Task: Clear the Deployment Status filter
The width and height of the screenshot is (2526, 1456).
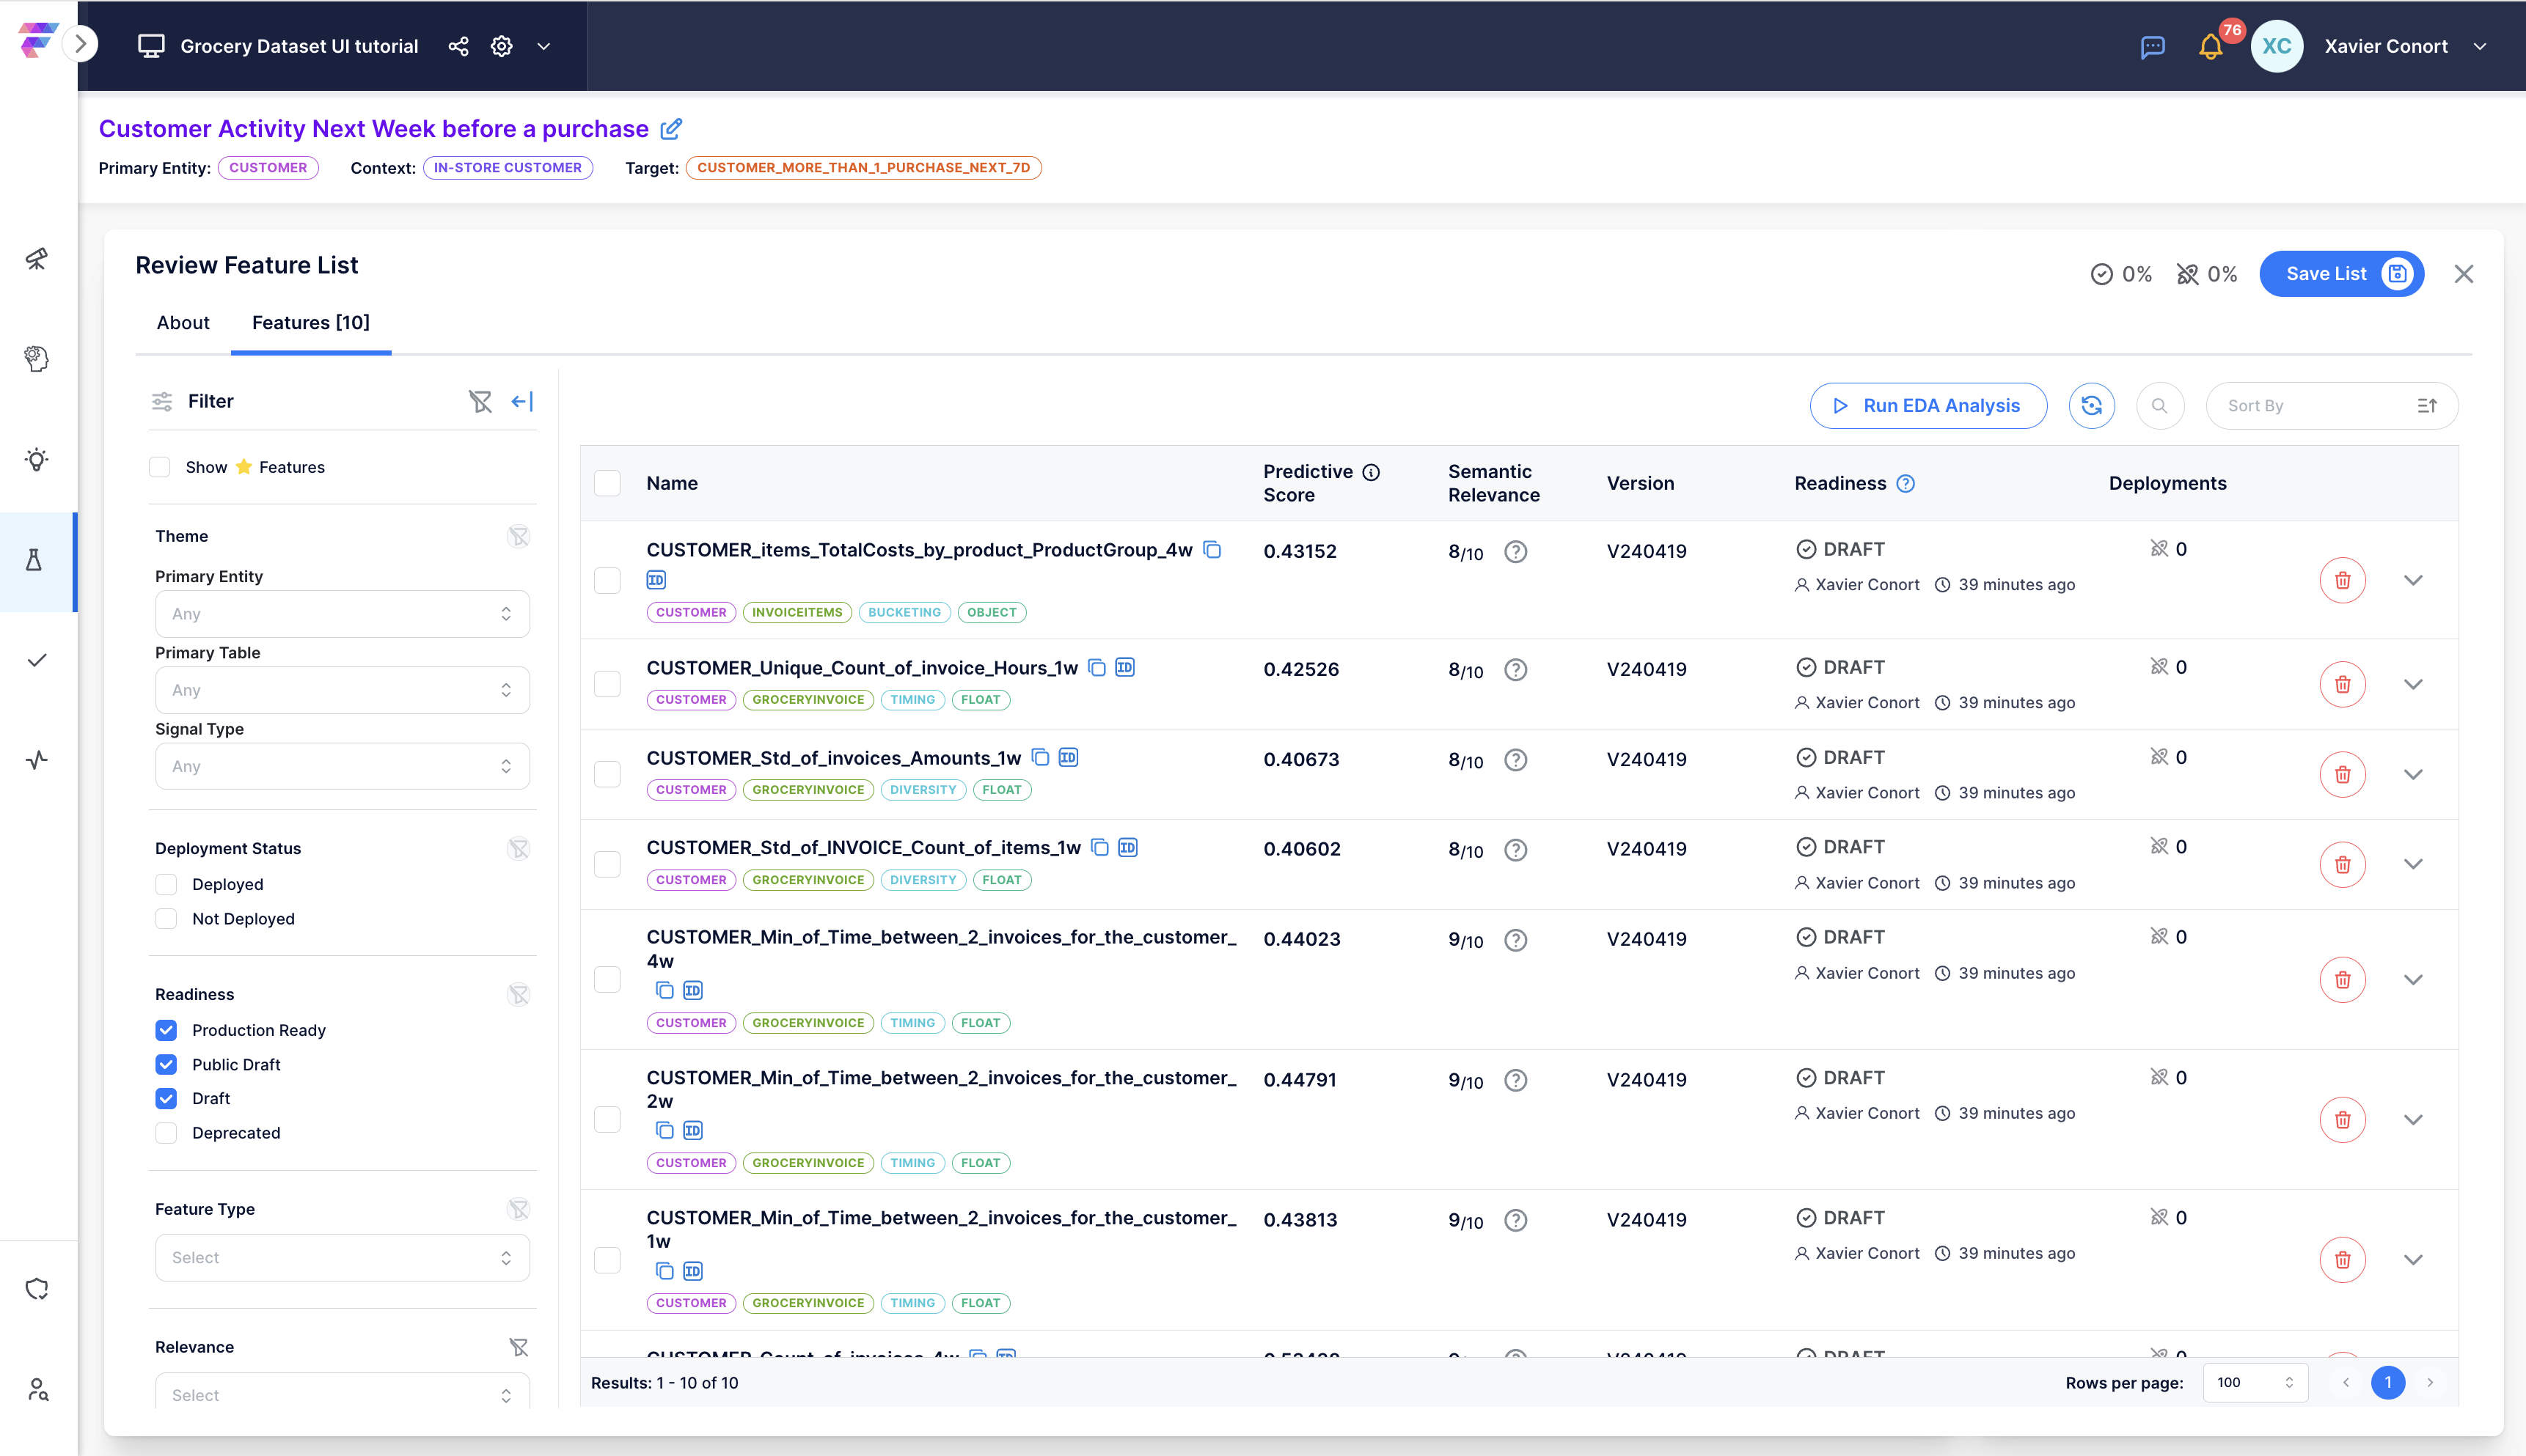Action: (519, 849)
